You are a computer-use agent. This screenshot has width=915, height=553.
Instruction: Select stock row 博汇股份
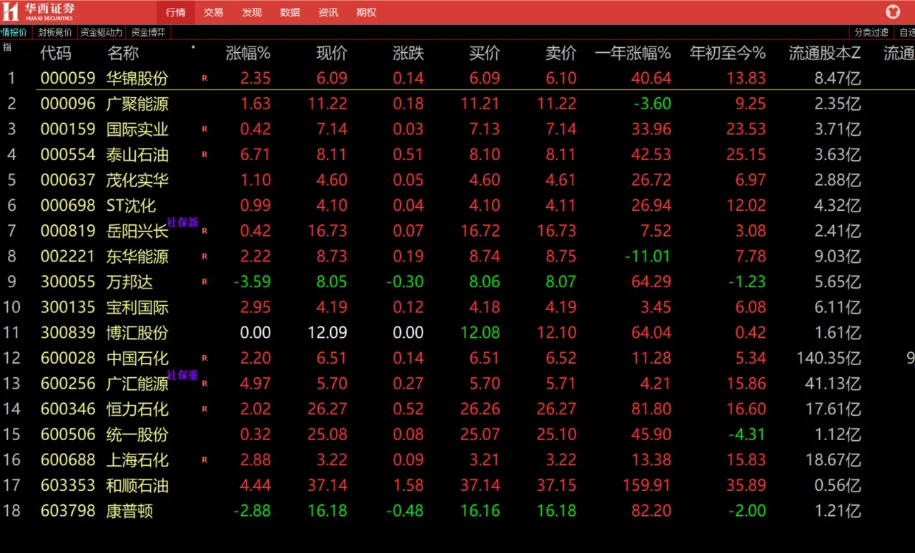click(457, 333)
